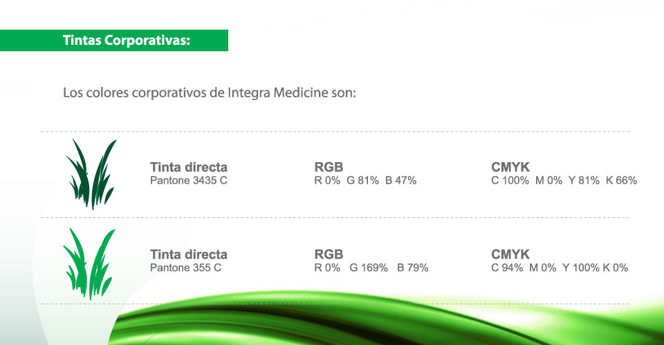Click the Integra Medicine intro sentence
This screenshot has width=664, height=345.
(x=210, y=92)
